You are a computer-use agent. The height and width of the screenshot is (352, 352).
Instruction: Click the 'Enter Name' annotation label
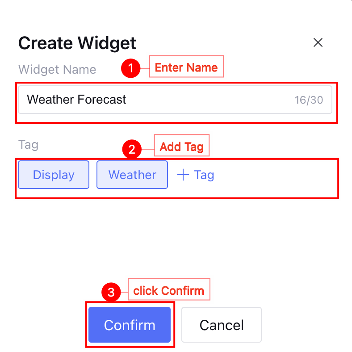[186, 67]
